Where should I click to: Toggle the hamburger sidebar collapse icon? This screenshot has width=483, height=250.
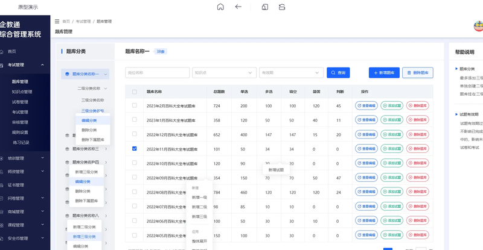pyautogui.click(x=57, y=21)
